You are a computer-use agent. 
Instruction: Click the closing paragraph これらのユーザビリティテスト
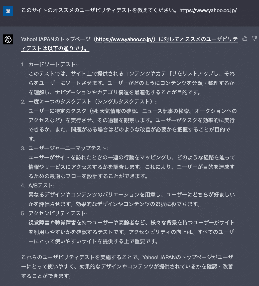(x=127, y=267)
